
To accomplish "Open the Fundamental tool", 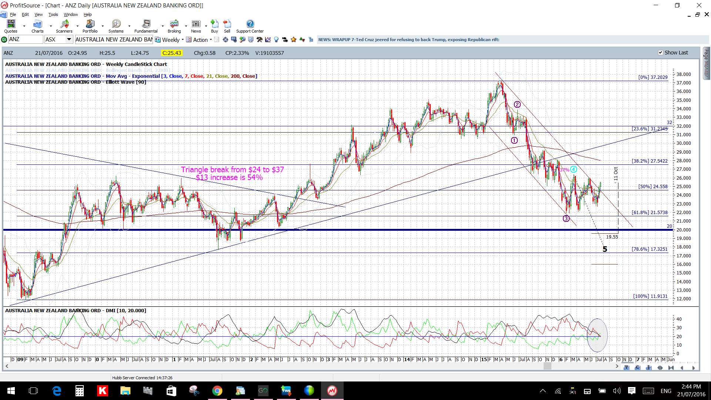I will [146, 26].
